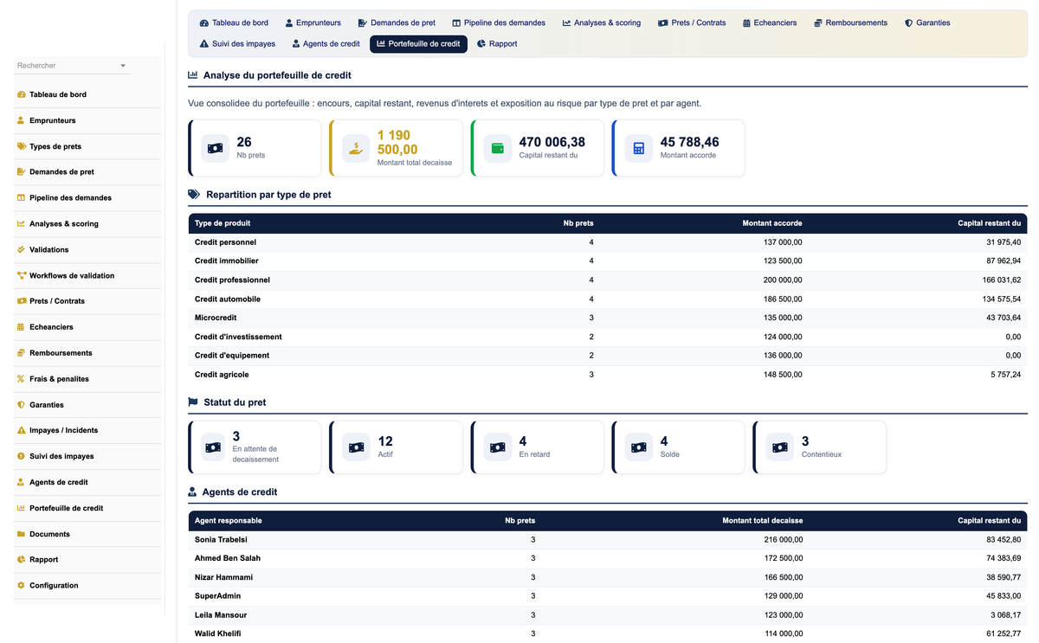Click the Leila Mansour agent row
This screenshot has width=1039, height=643.
608,615
